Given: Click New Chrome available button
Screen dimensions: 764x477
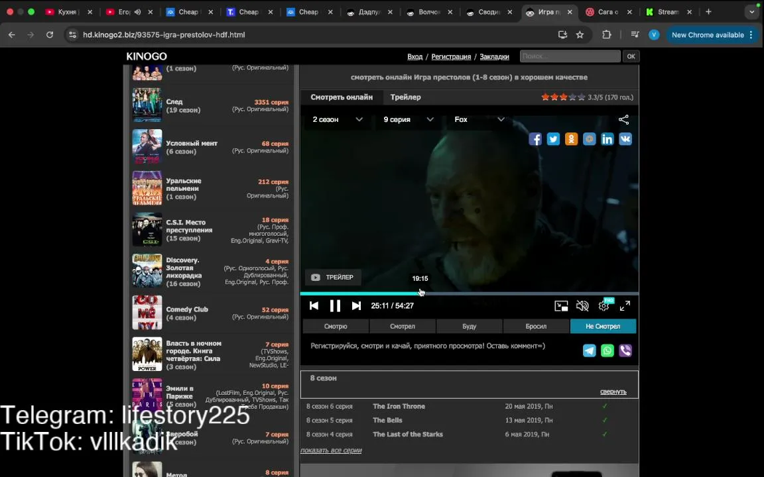Looking at the screenshot, I should click(712, 34).
